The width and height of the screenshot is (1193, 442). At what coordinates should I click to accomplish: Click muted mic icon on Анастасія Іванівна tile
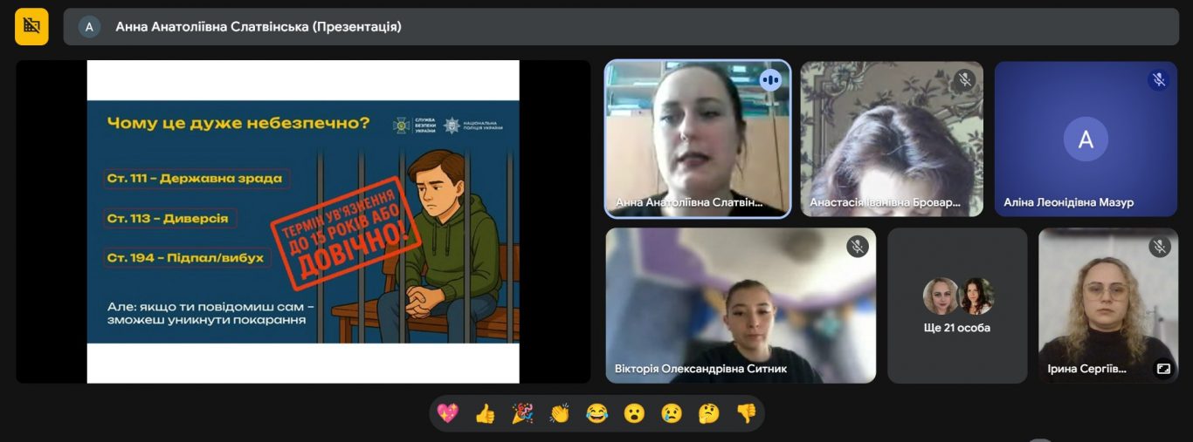964,80
